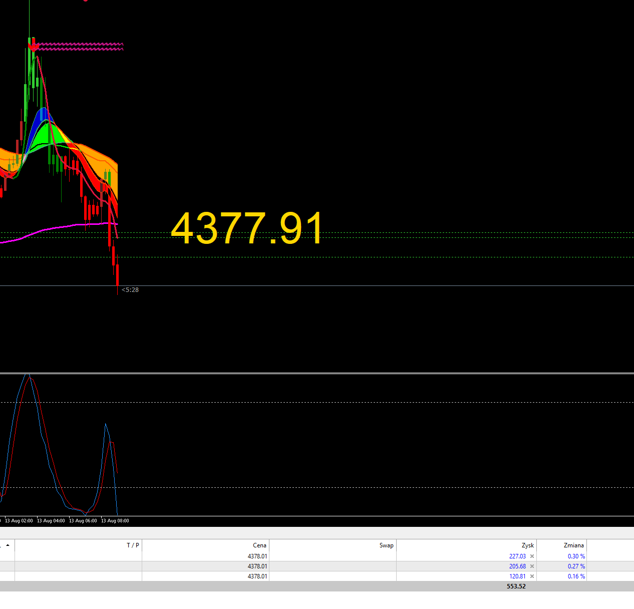
Task: Click Cena 4378.01 in the 0.30 % row
Action: coord(257,556)
